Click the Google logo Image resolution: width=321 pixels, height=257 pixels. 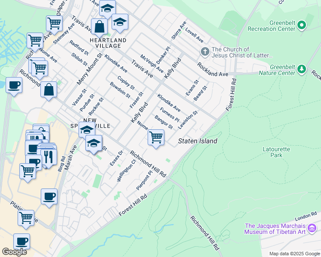click(x=14, y=252)
